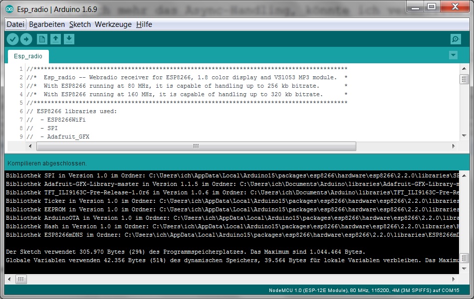
Task: Click editor vertical scrollbar thumb
Action: (x=464, y=79)
